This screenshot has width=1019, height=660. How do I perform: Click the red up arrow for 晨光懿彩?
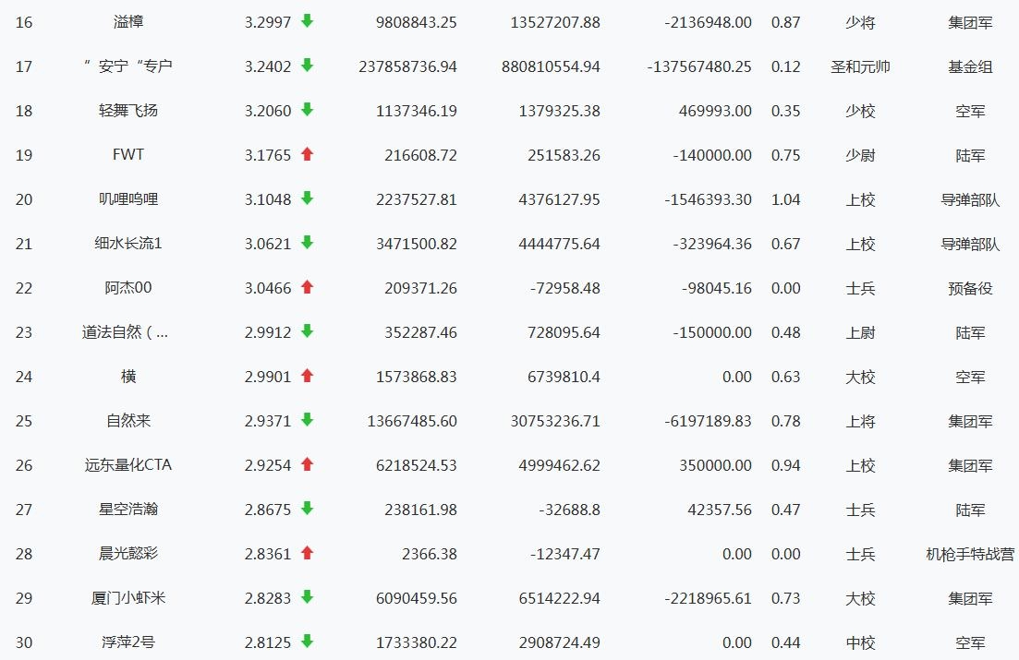(308, 553)
